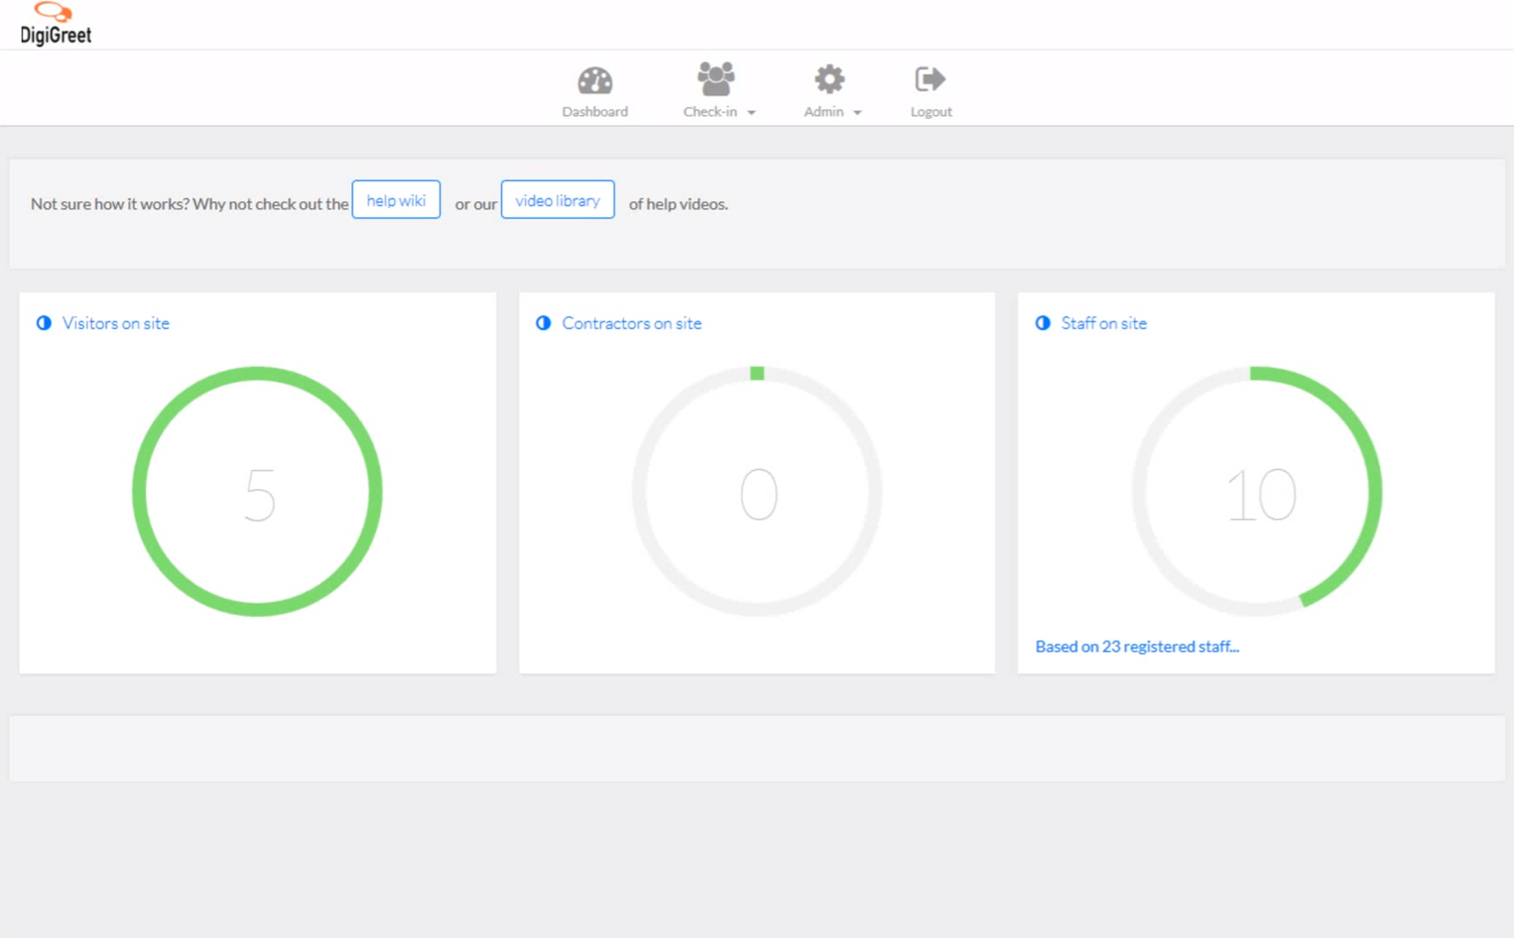
Task: Click the Based on 23 registered staff link
Action: point(1137,647)
